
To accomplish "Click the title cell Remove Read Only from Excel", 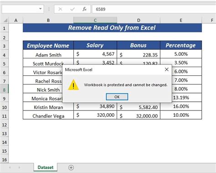I will click(x=112, y=28).
